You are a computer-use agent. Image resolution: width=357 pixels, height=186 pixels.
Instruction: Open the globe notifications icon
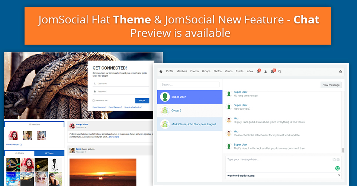coord(258,71)
